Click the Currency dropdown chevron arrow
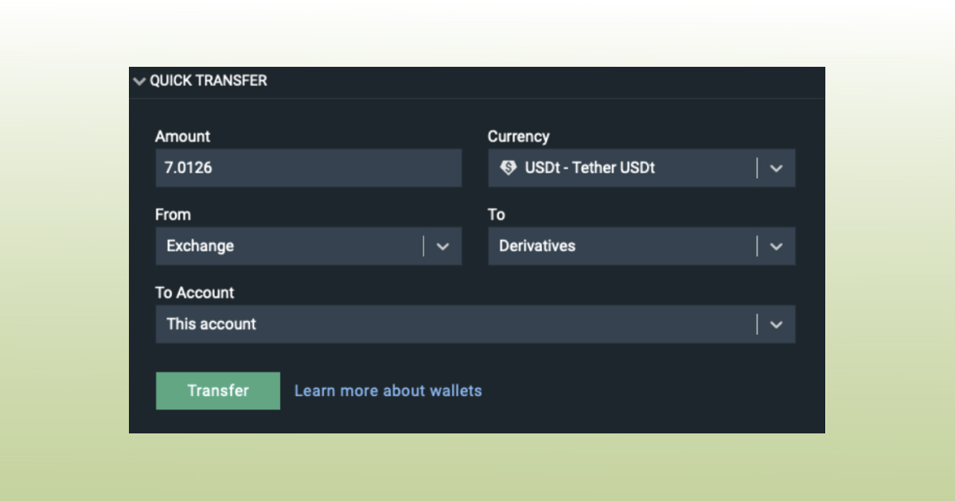 point(776,168)
